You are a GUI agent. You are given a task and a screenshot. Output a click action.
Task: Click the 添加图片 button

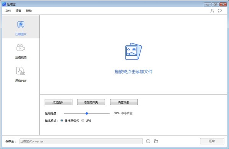(x=58, y=102)
